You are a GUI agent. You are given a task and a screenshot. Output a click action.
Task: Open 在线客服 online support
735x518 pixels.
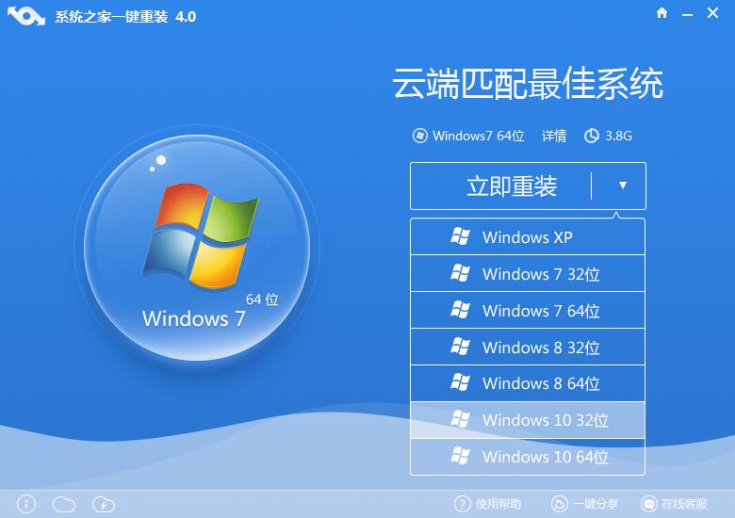684,504
